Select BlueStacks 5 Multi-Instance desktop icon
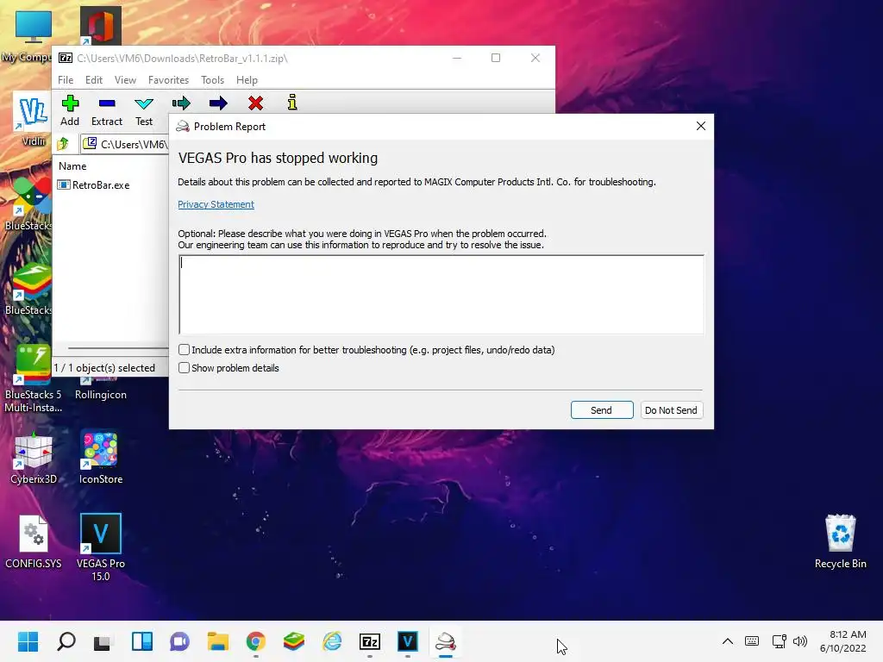883x662 pixels. (x=34, y=379)
